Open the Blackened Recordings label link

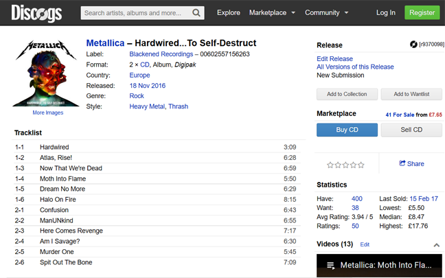tap(161, 54)
